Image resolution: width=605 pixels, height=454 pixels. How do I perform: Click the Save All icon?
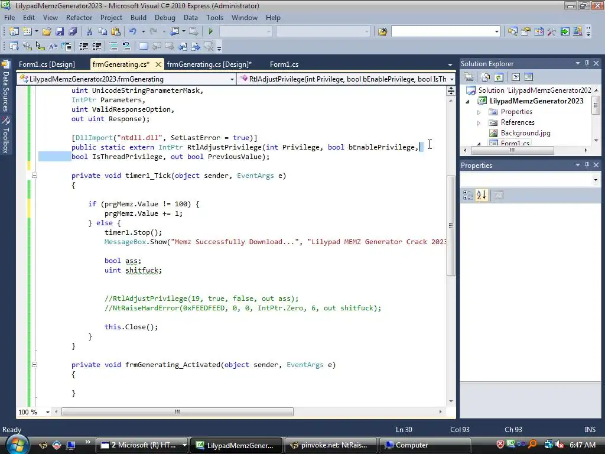coord(73,31)
